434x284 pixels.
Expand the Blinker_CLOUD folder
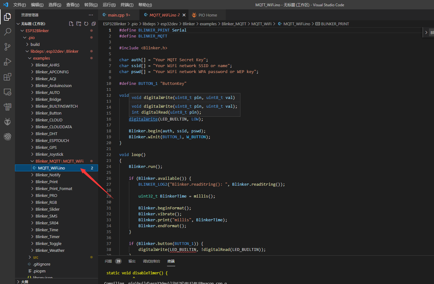click(57, 120)
